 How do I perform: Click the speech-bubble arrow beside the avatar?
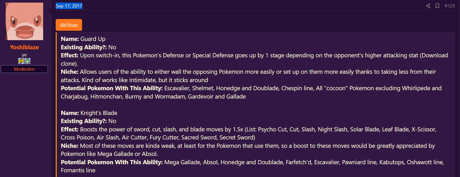[50, 10]
